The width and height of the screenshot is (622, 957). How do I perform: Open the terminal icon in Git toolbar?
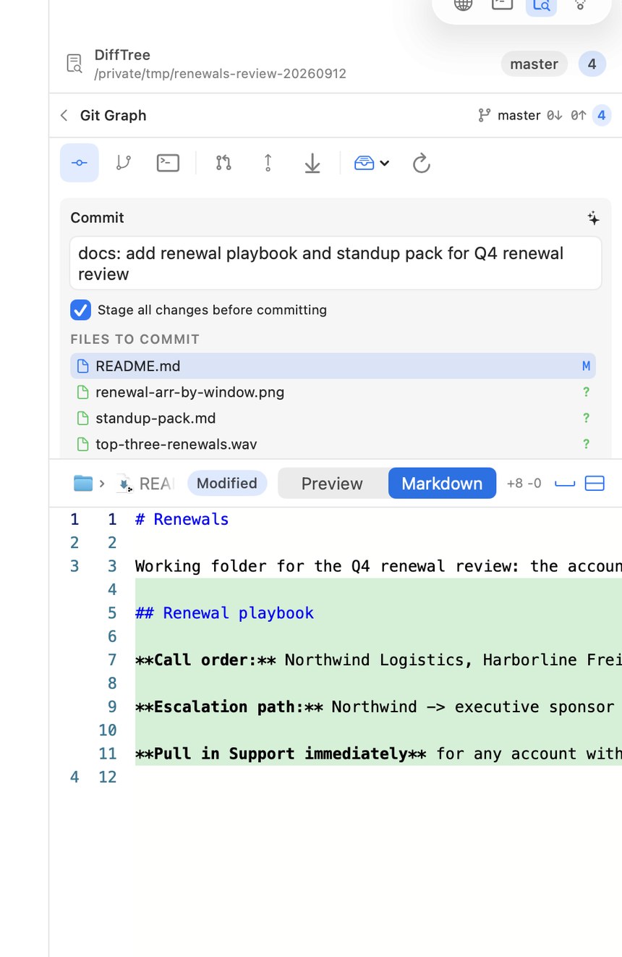(168, 163)
